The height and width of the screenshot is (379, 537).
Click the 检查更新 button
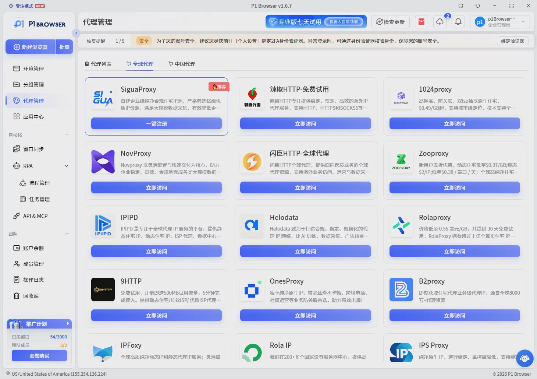pyautogui.click(x=390, y=22)
